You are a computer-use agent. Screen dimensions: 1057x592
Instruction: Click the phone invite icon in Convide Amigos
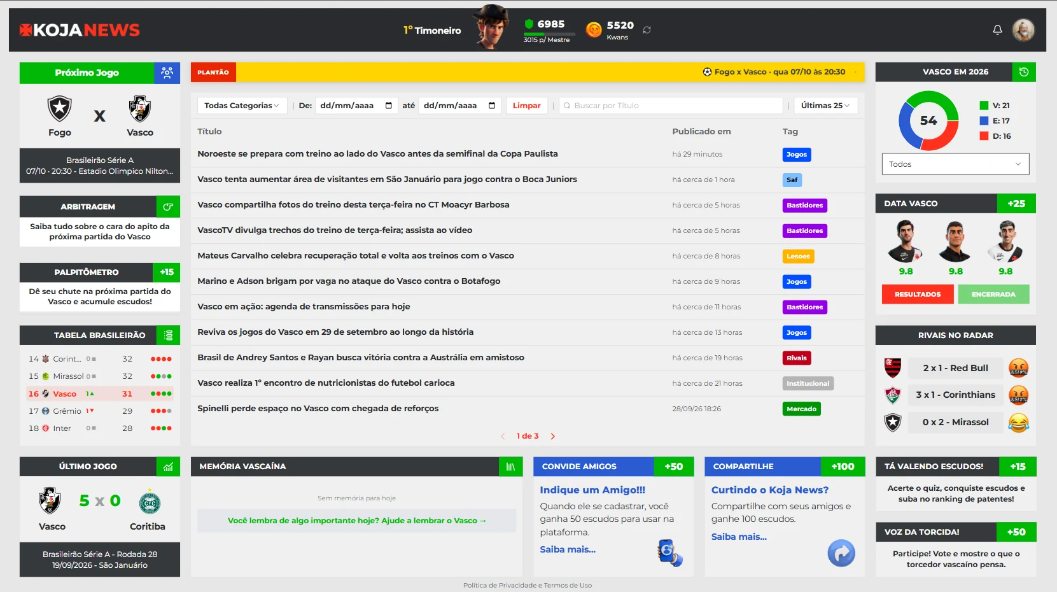click(x=669, y=553)
